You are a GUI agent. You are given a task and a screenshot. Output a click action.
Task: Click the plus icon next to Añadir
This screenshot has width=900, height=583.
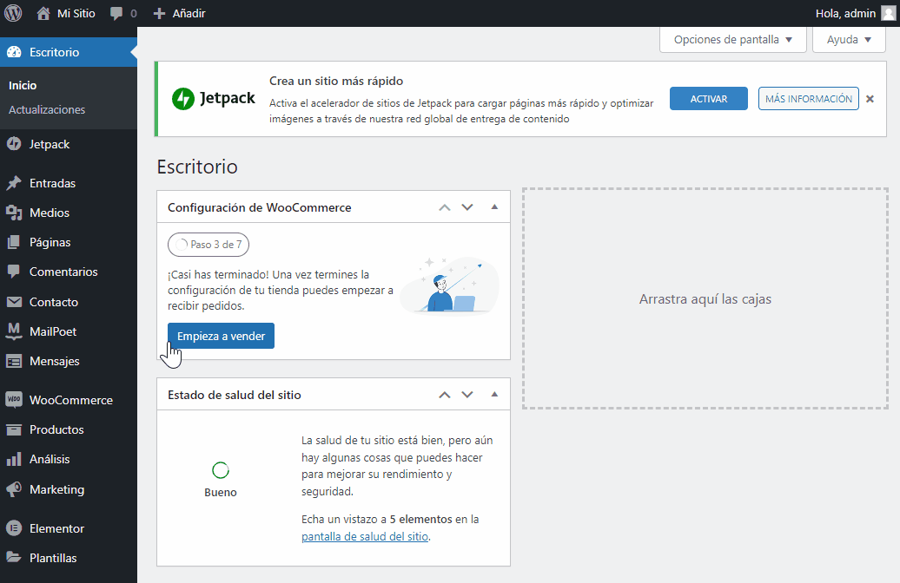[x=160, y=13]
